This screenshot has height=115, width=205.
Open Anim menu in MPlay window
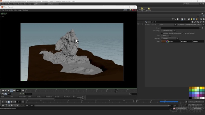pyautogui.click(x=15, y=10)
